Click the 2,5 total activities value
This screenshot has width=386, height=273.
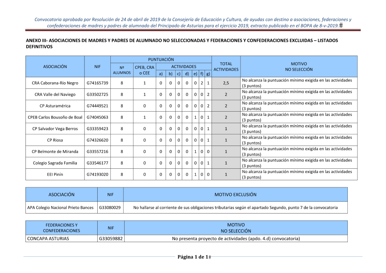(226, 83)
